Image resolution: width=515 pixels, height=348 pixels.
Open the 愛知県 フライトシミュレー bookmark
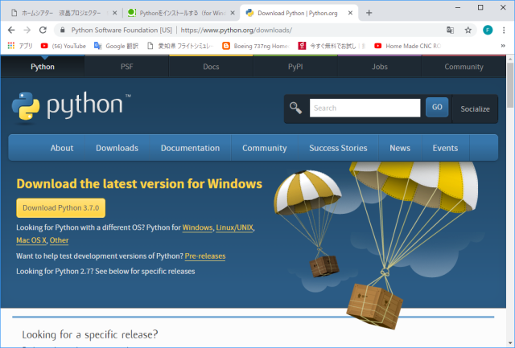180,46
